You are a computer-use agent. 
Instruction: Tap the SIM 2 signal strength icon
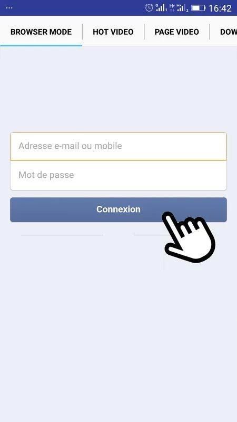182,8
